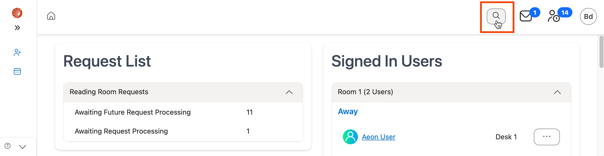This screenshot has width=604, height=156.
Task: Open the calendar schedule icon
Action: click(x=17, y=72)
